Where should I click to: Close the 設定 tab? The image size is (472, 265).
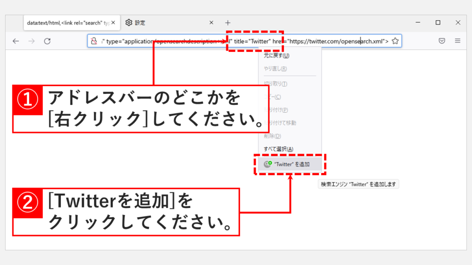pyautogui.click(x=212, y=23)
